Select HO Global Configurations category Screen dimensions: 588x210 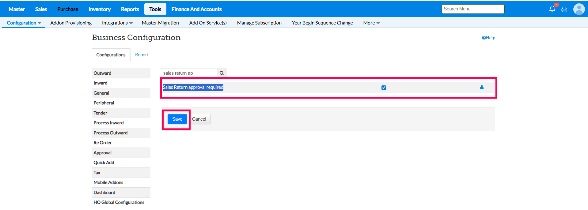click(119, 202)
